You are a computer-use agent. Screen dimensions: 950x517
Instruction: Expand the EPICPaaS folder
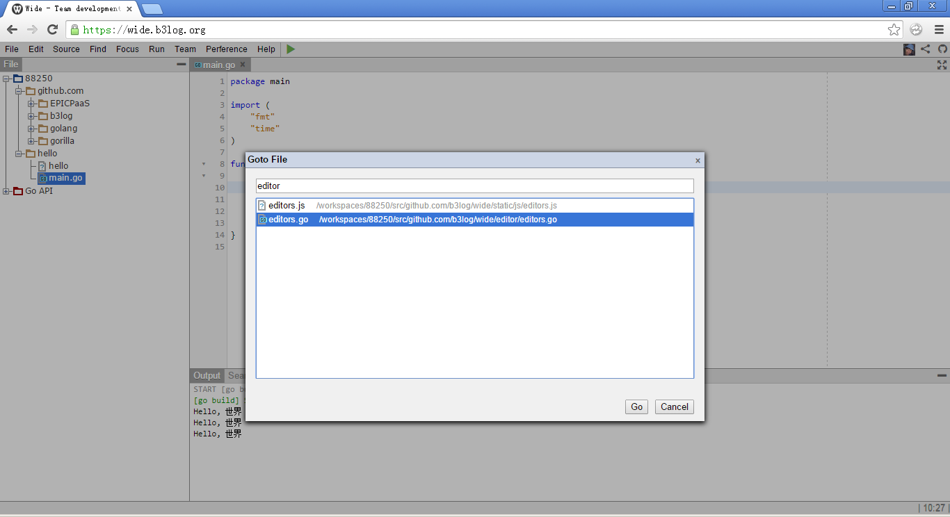pos(30,103)
